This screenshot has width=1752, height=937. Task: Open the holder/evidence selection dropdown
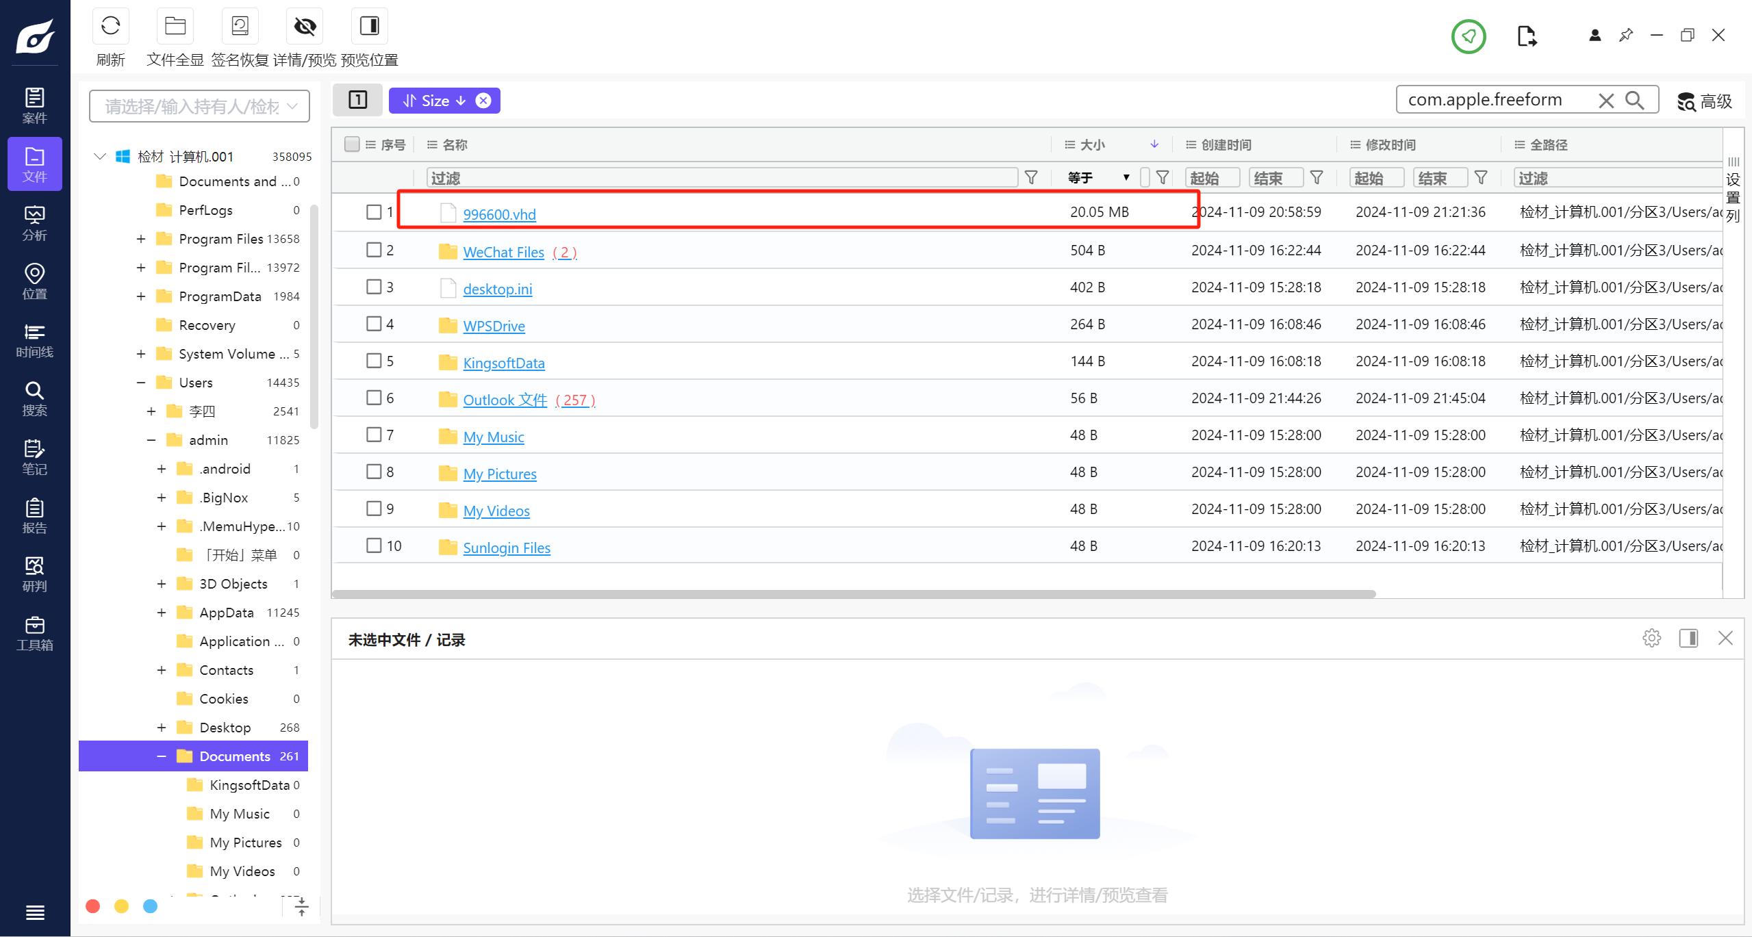tap(199, 106)
